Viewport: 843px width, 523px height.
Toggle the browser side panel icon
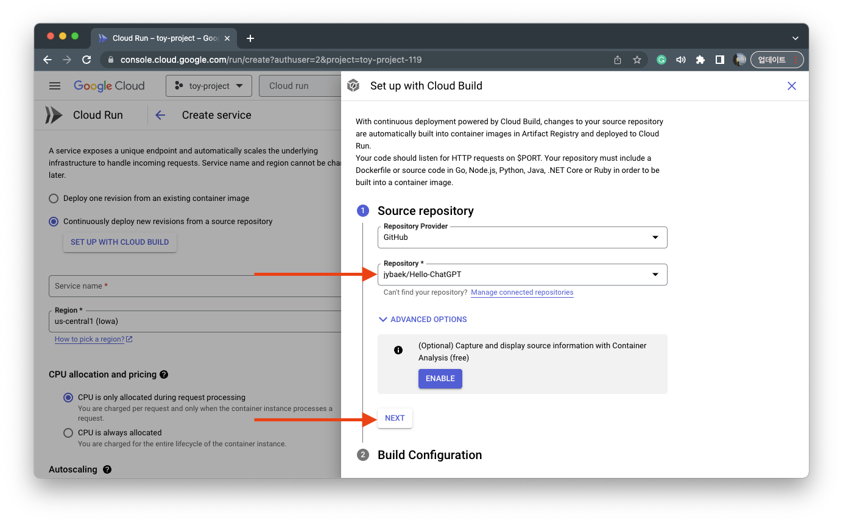click(x=720, y=60)
